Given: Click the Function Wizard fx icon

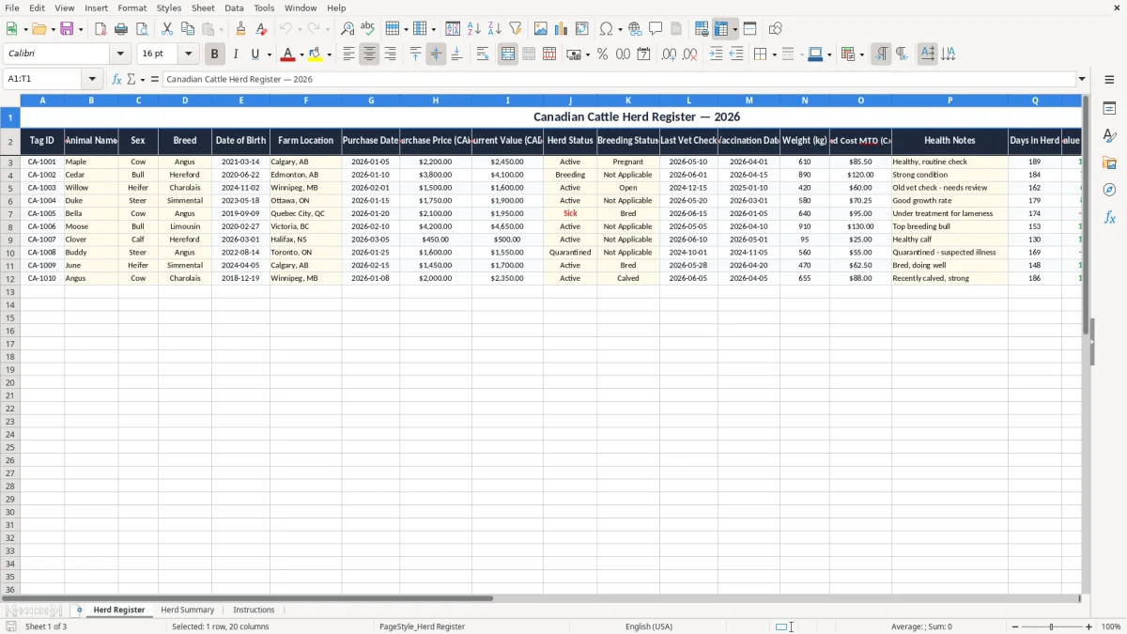Looking at the screenshot, I should [x=116, y=80].
